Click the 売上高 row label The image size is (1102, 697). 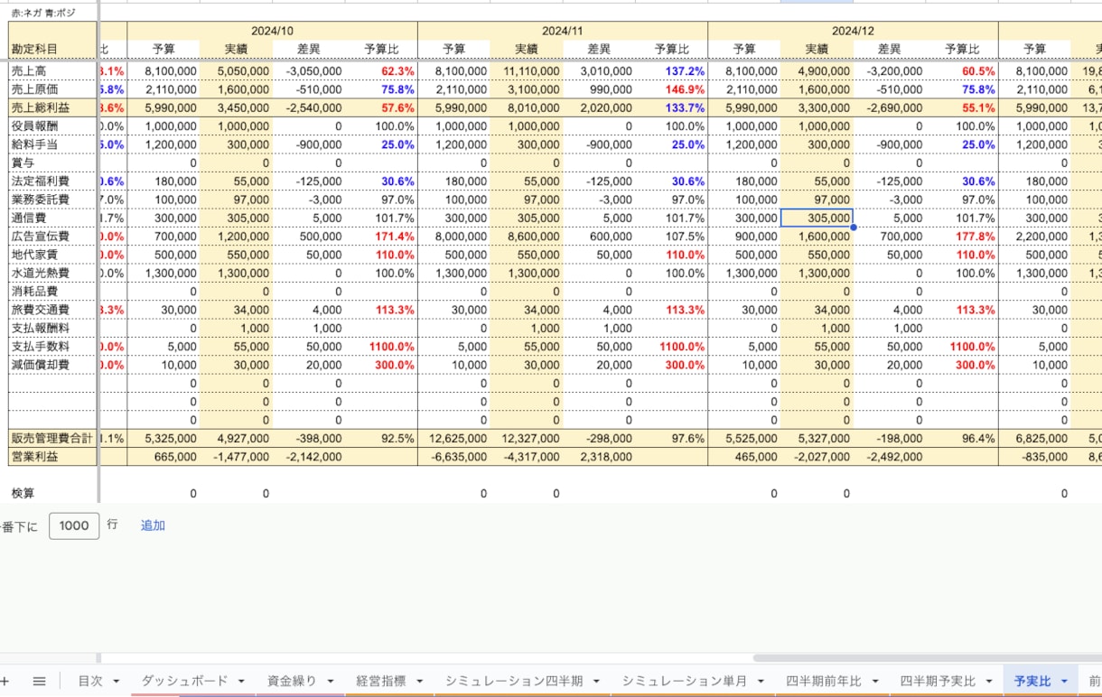tap(51, 70)
